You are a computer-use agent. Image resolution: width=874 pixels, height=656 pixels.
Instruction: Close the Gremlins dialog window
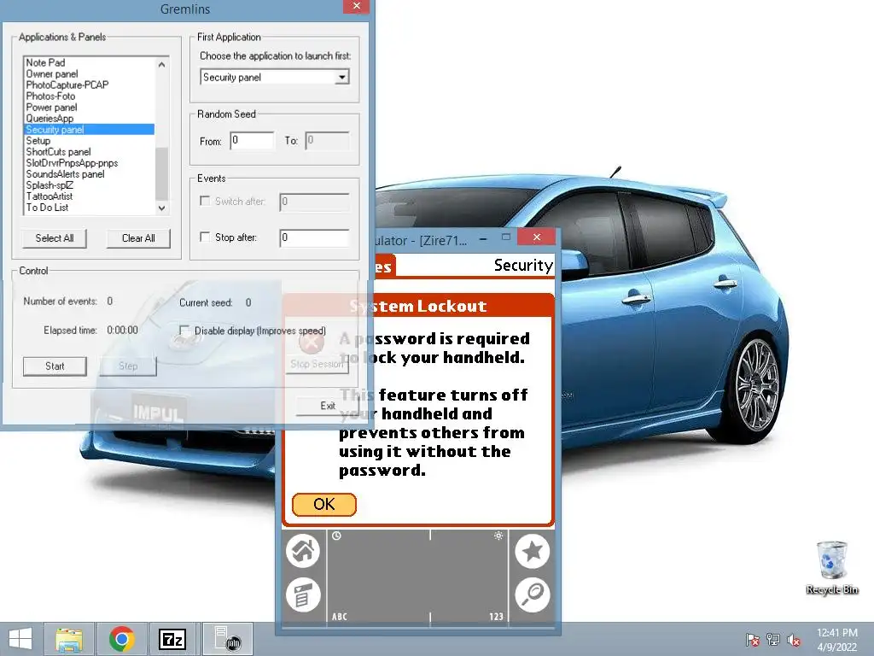[356, 6]
